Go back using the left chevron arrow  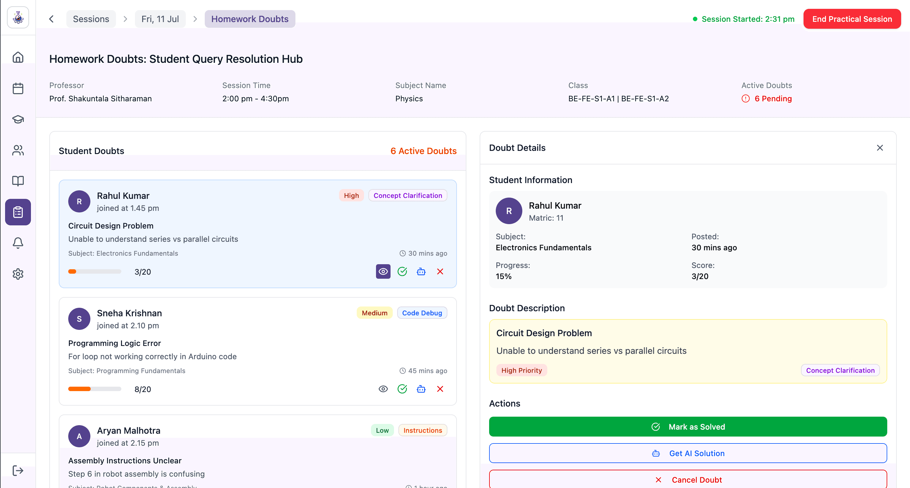[x=52, y=19]
